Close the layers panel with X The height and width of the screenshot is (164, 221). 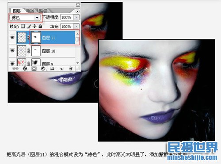[78, 5]
